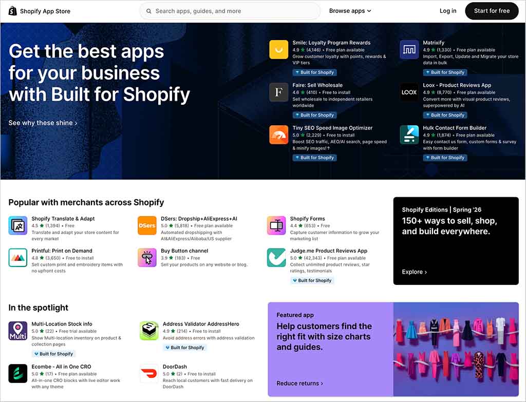This screenshot has height=402, width=526.
Task: Click the Shopify Translate & Adapt title
Action: pyautogui.click(x=63, y=219)
